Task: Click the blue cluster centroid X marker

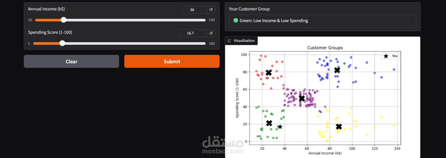Action: click(337, 70)
